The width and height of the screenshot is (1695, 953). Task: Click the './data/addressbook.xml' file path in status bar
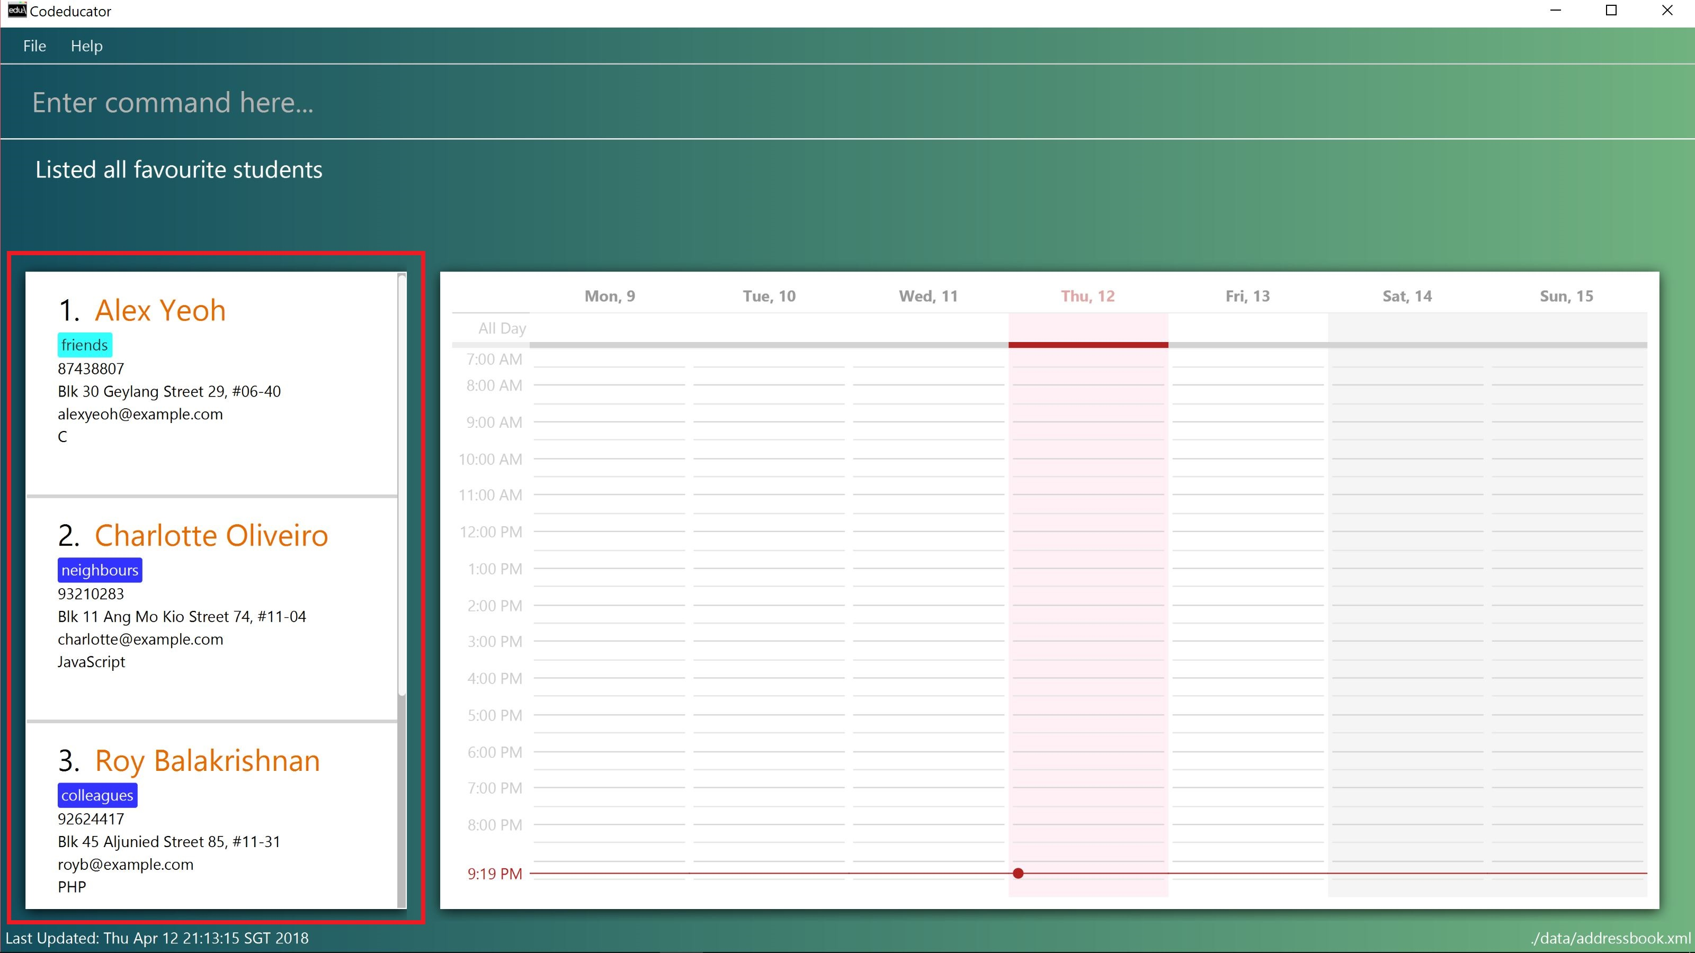click(1610, 939)
